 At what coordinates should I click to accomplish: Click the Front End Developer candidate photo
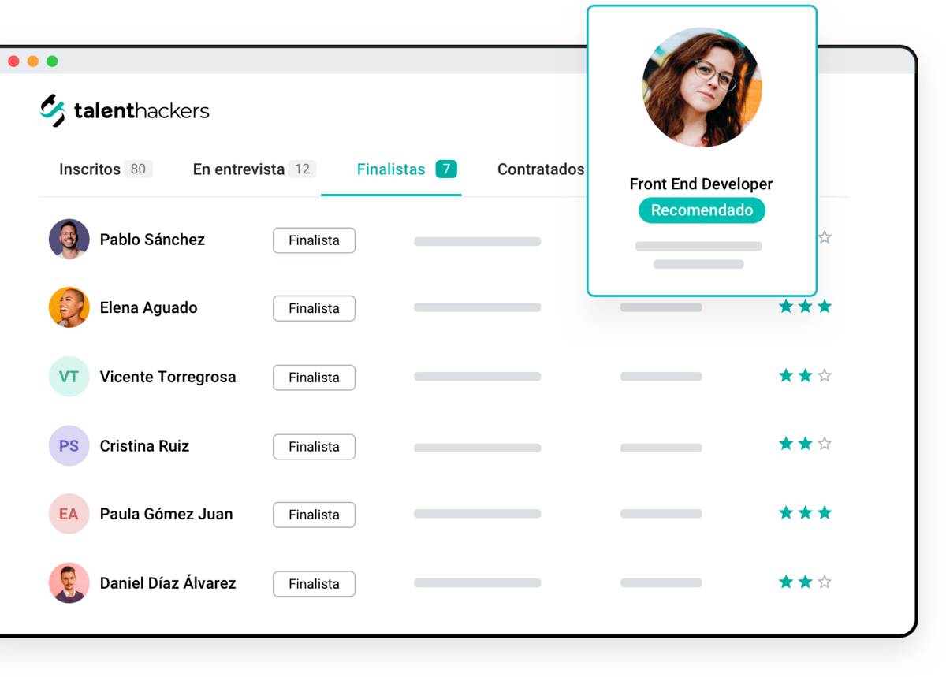(701, 87)
